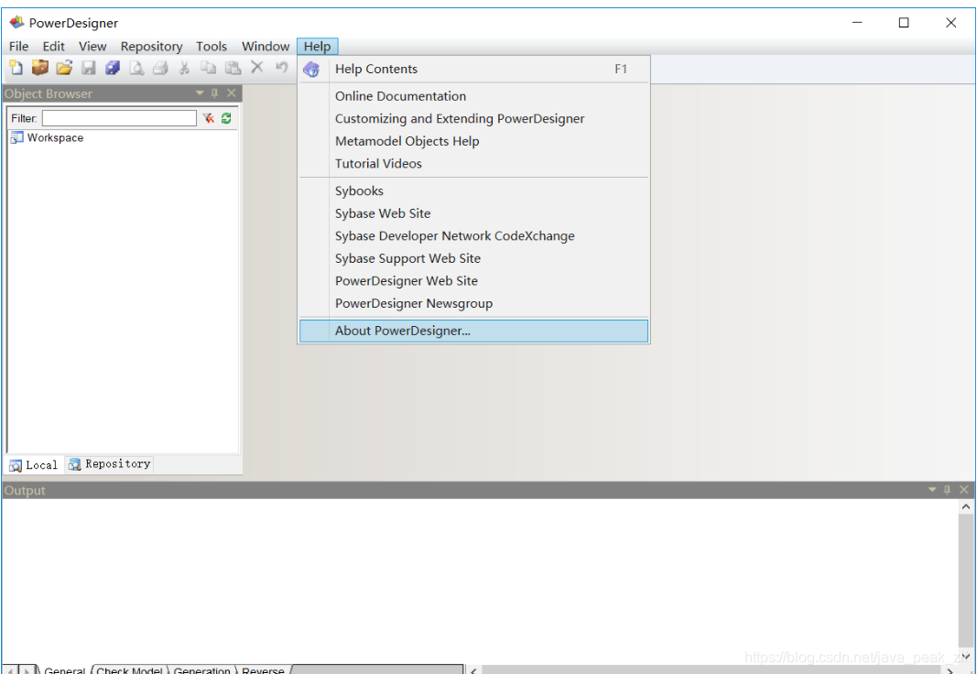Pin the Output panel
The height and width of the screenshot is (674, 977).
point(947,490)
